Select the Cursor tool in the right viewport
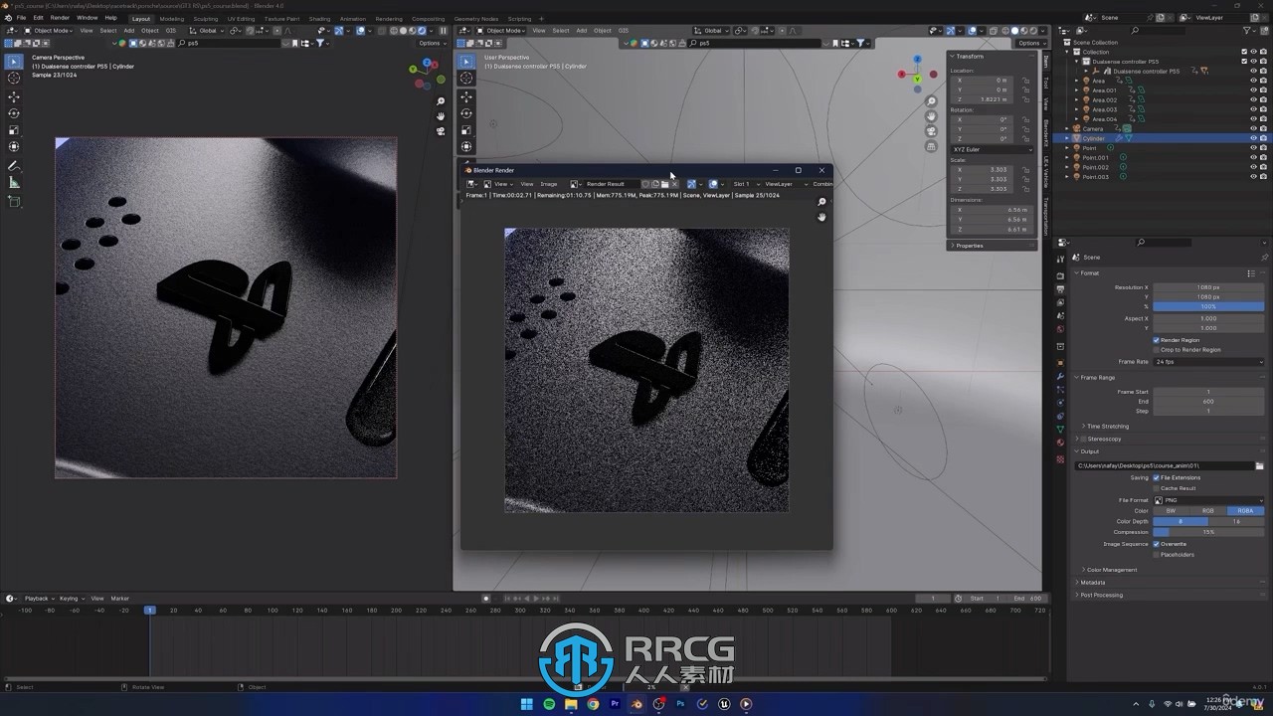 coord(466,78)
